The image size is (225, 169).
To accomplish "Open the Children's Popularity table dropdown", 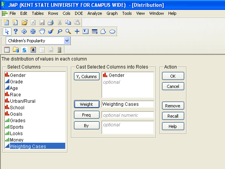I will coord(67,41).
